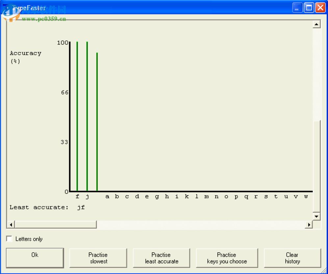This screenshot has width=328, height=274.
Task: Click the 'j' letter under the chart
Action: coord(88,197)
